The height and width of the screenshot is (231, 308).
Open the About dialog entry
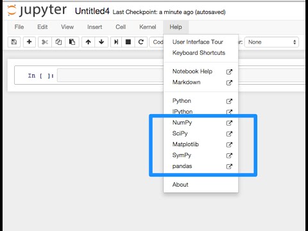(201, 185)
